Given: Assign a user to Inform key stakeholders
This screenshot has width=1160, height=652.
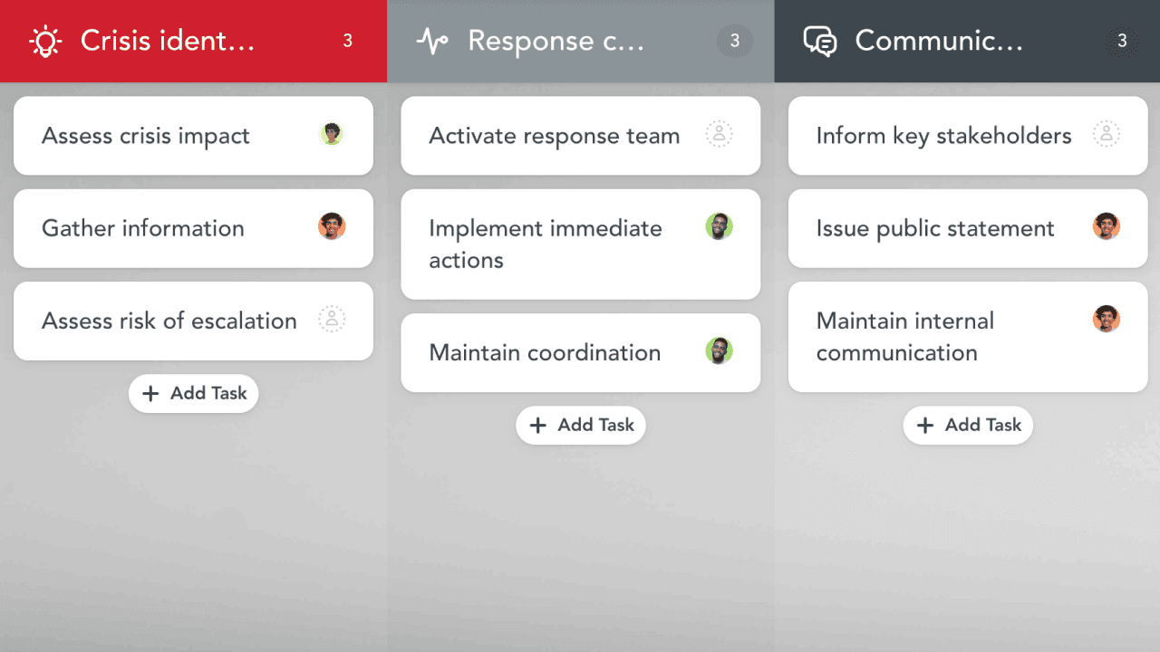Looking at the screenshot, I should pyautogui.click(x=1106, y=134).
